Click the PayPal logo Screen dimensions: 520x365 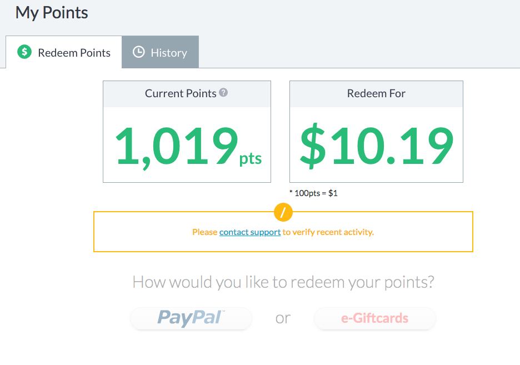191,318
